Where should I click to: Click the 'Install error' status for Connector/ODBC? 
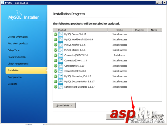[120, 55]
